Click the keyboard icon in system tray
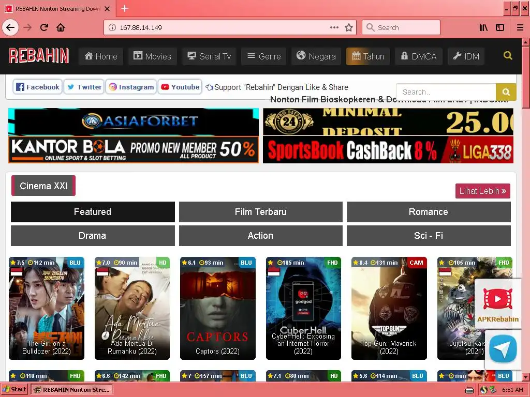 click(469, 390)
